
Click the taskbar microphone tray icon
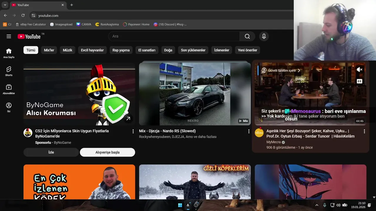click(x=325, y=205)
